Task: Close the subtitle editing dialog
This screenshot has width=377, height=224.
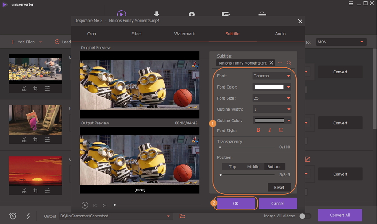Action: click(300, 21)
